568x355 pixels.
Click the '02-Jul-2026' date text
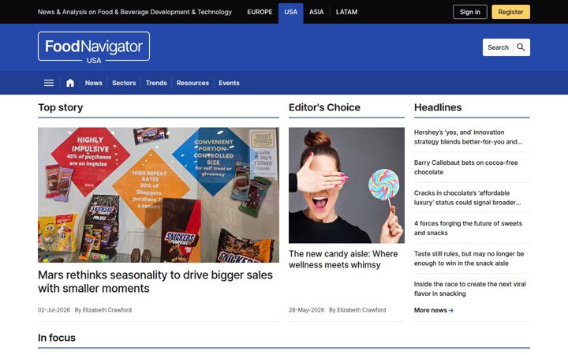pyautogui.click(x=54, y=310)
